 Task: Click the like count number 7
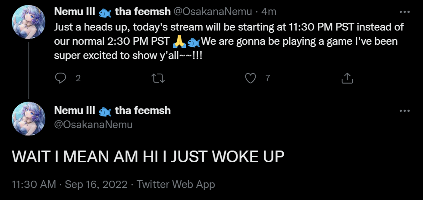click(268, 78)
